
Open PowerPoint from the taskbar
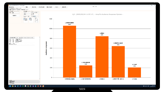(x=38, y=86)
